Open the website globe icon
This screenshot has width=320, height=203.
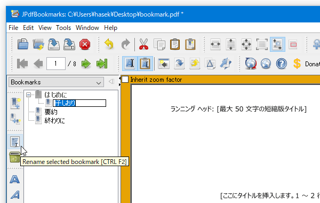click(x=266, y=64)
